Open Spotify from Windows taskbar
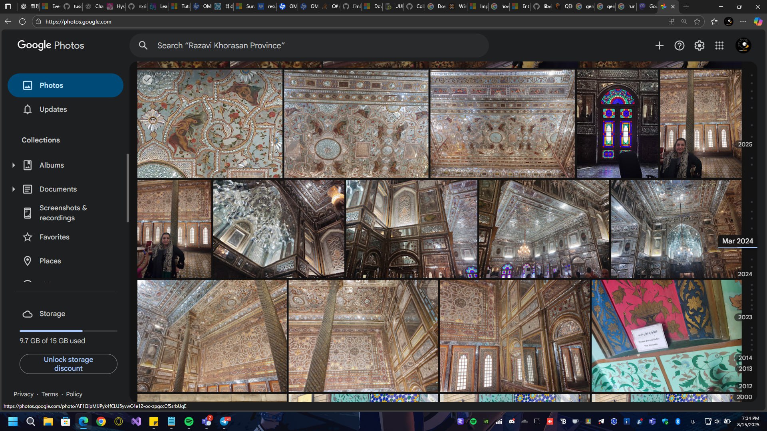 point(189,421)
